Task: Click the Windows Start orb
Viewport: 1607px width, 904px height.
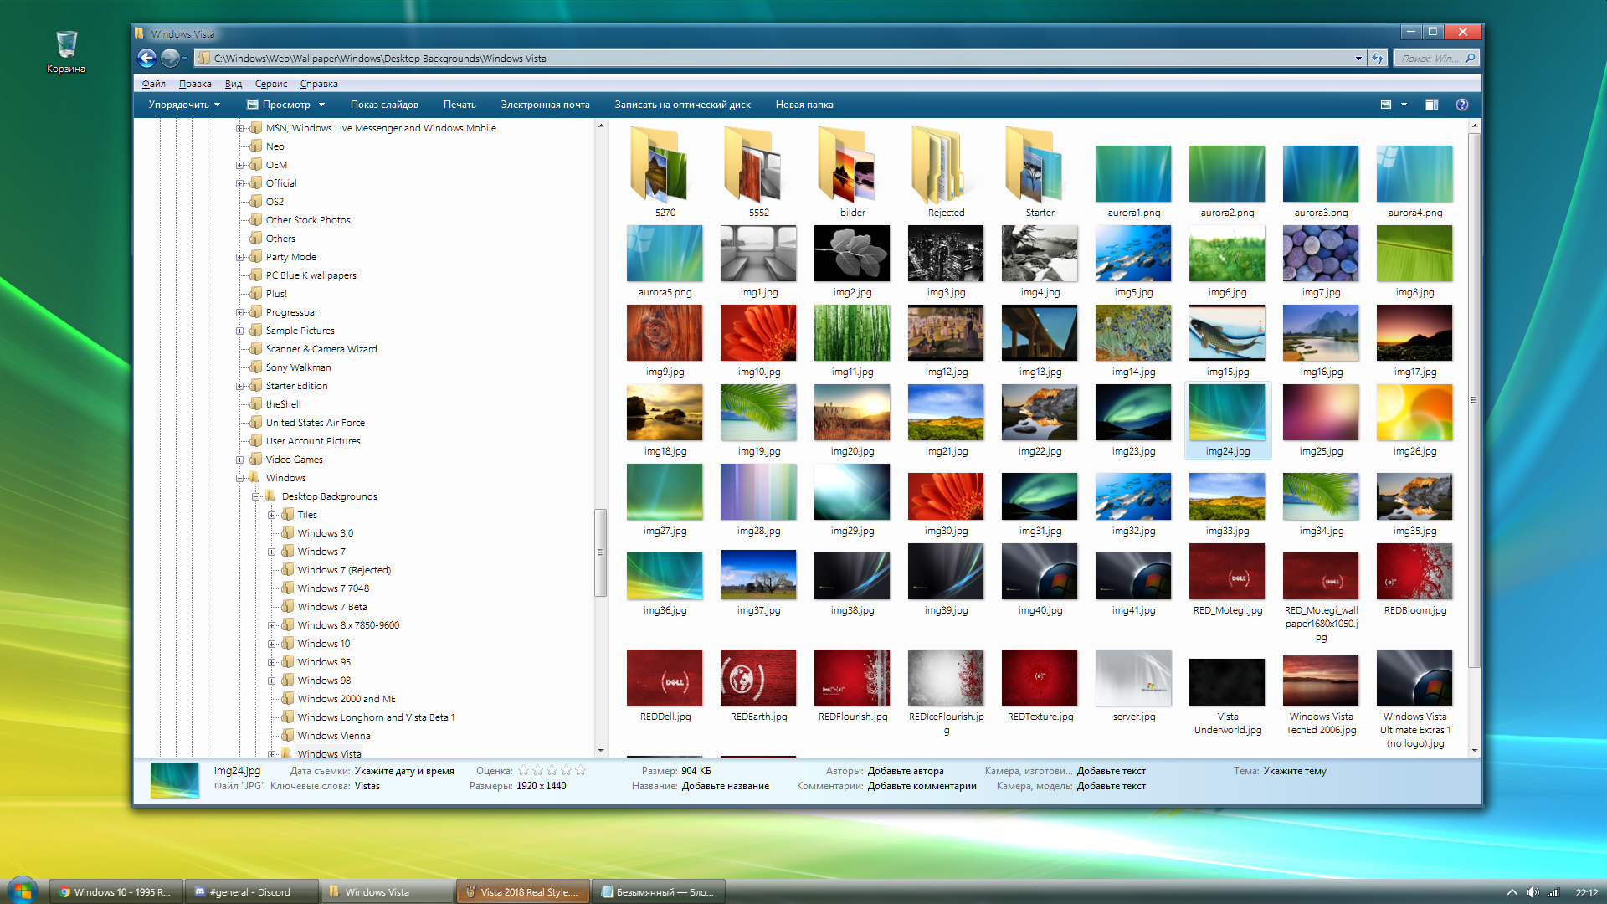Action: point(22,891)
